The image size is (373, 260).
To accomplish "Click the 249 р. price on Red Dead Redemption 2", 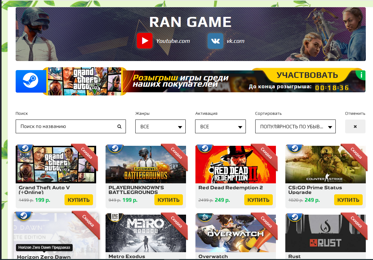I will pos(222,200).
